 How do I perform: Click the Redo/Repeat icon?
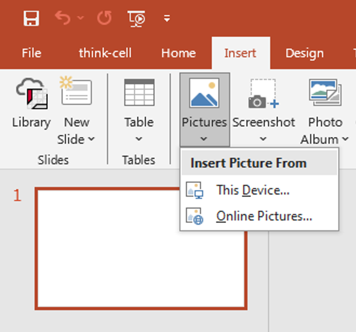tap(104, 17)
